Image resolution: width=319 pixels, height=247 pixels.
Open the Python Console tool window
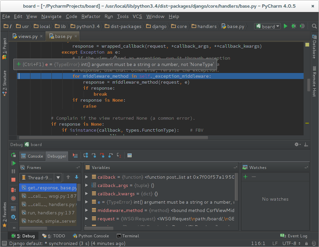point(91,236)
